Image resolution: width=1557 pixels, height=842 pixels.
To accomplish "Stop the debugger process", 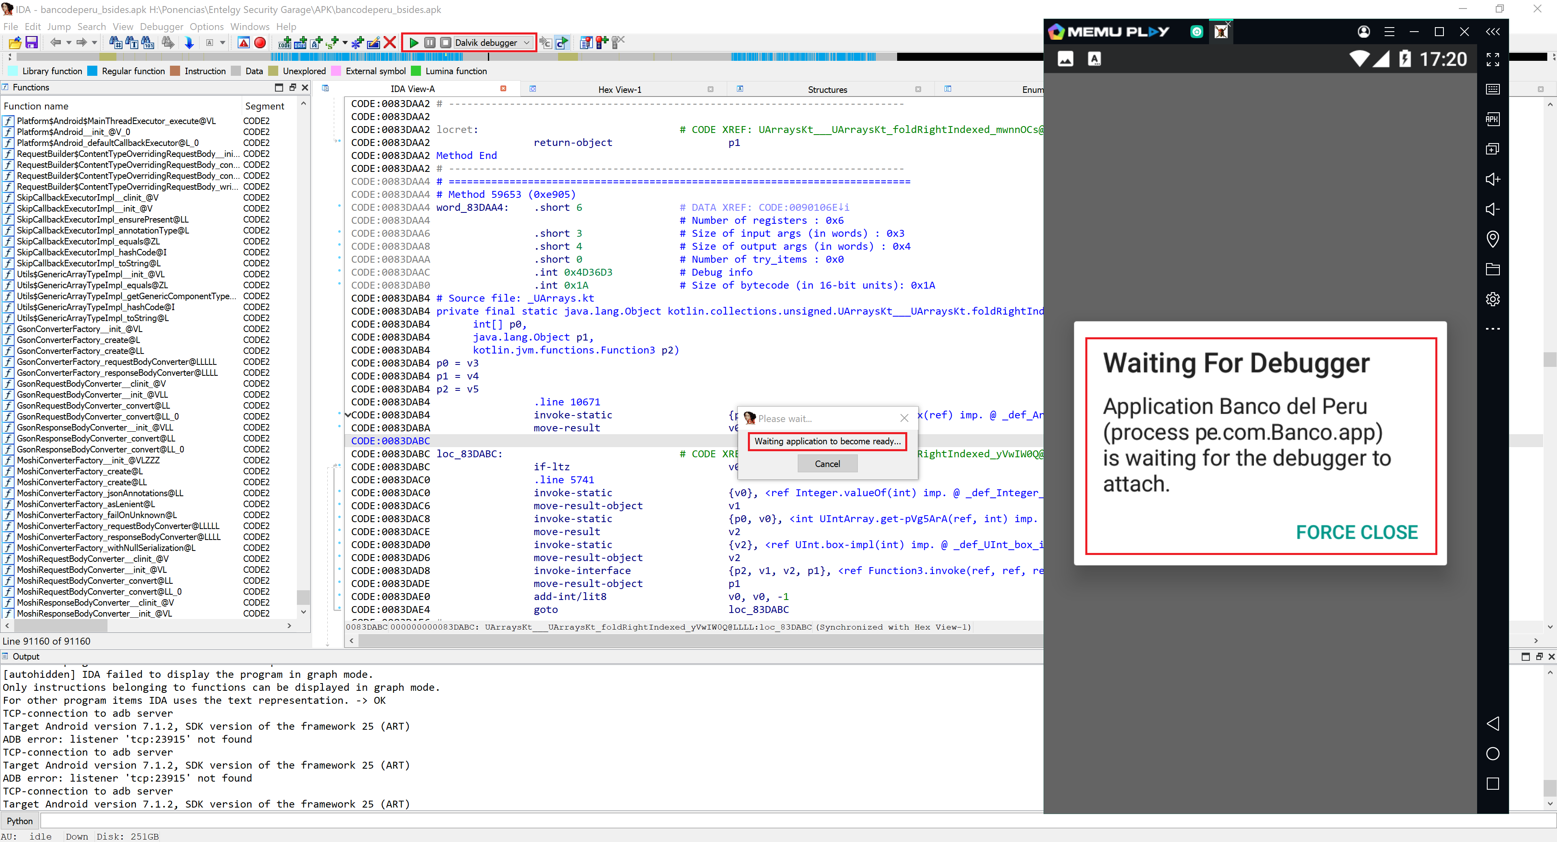I will (x=445, y=42).
